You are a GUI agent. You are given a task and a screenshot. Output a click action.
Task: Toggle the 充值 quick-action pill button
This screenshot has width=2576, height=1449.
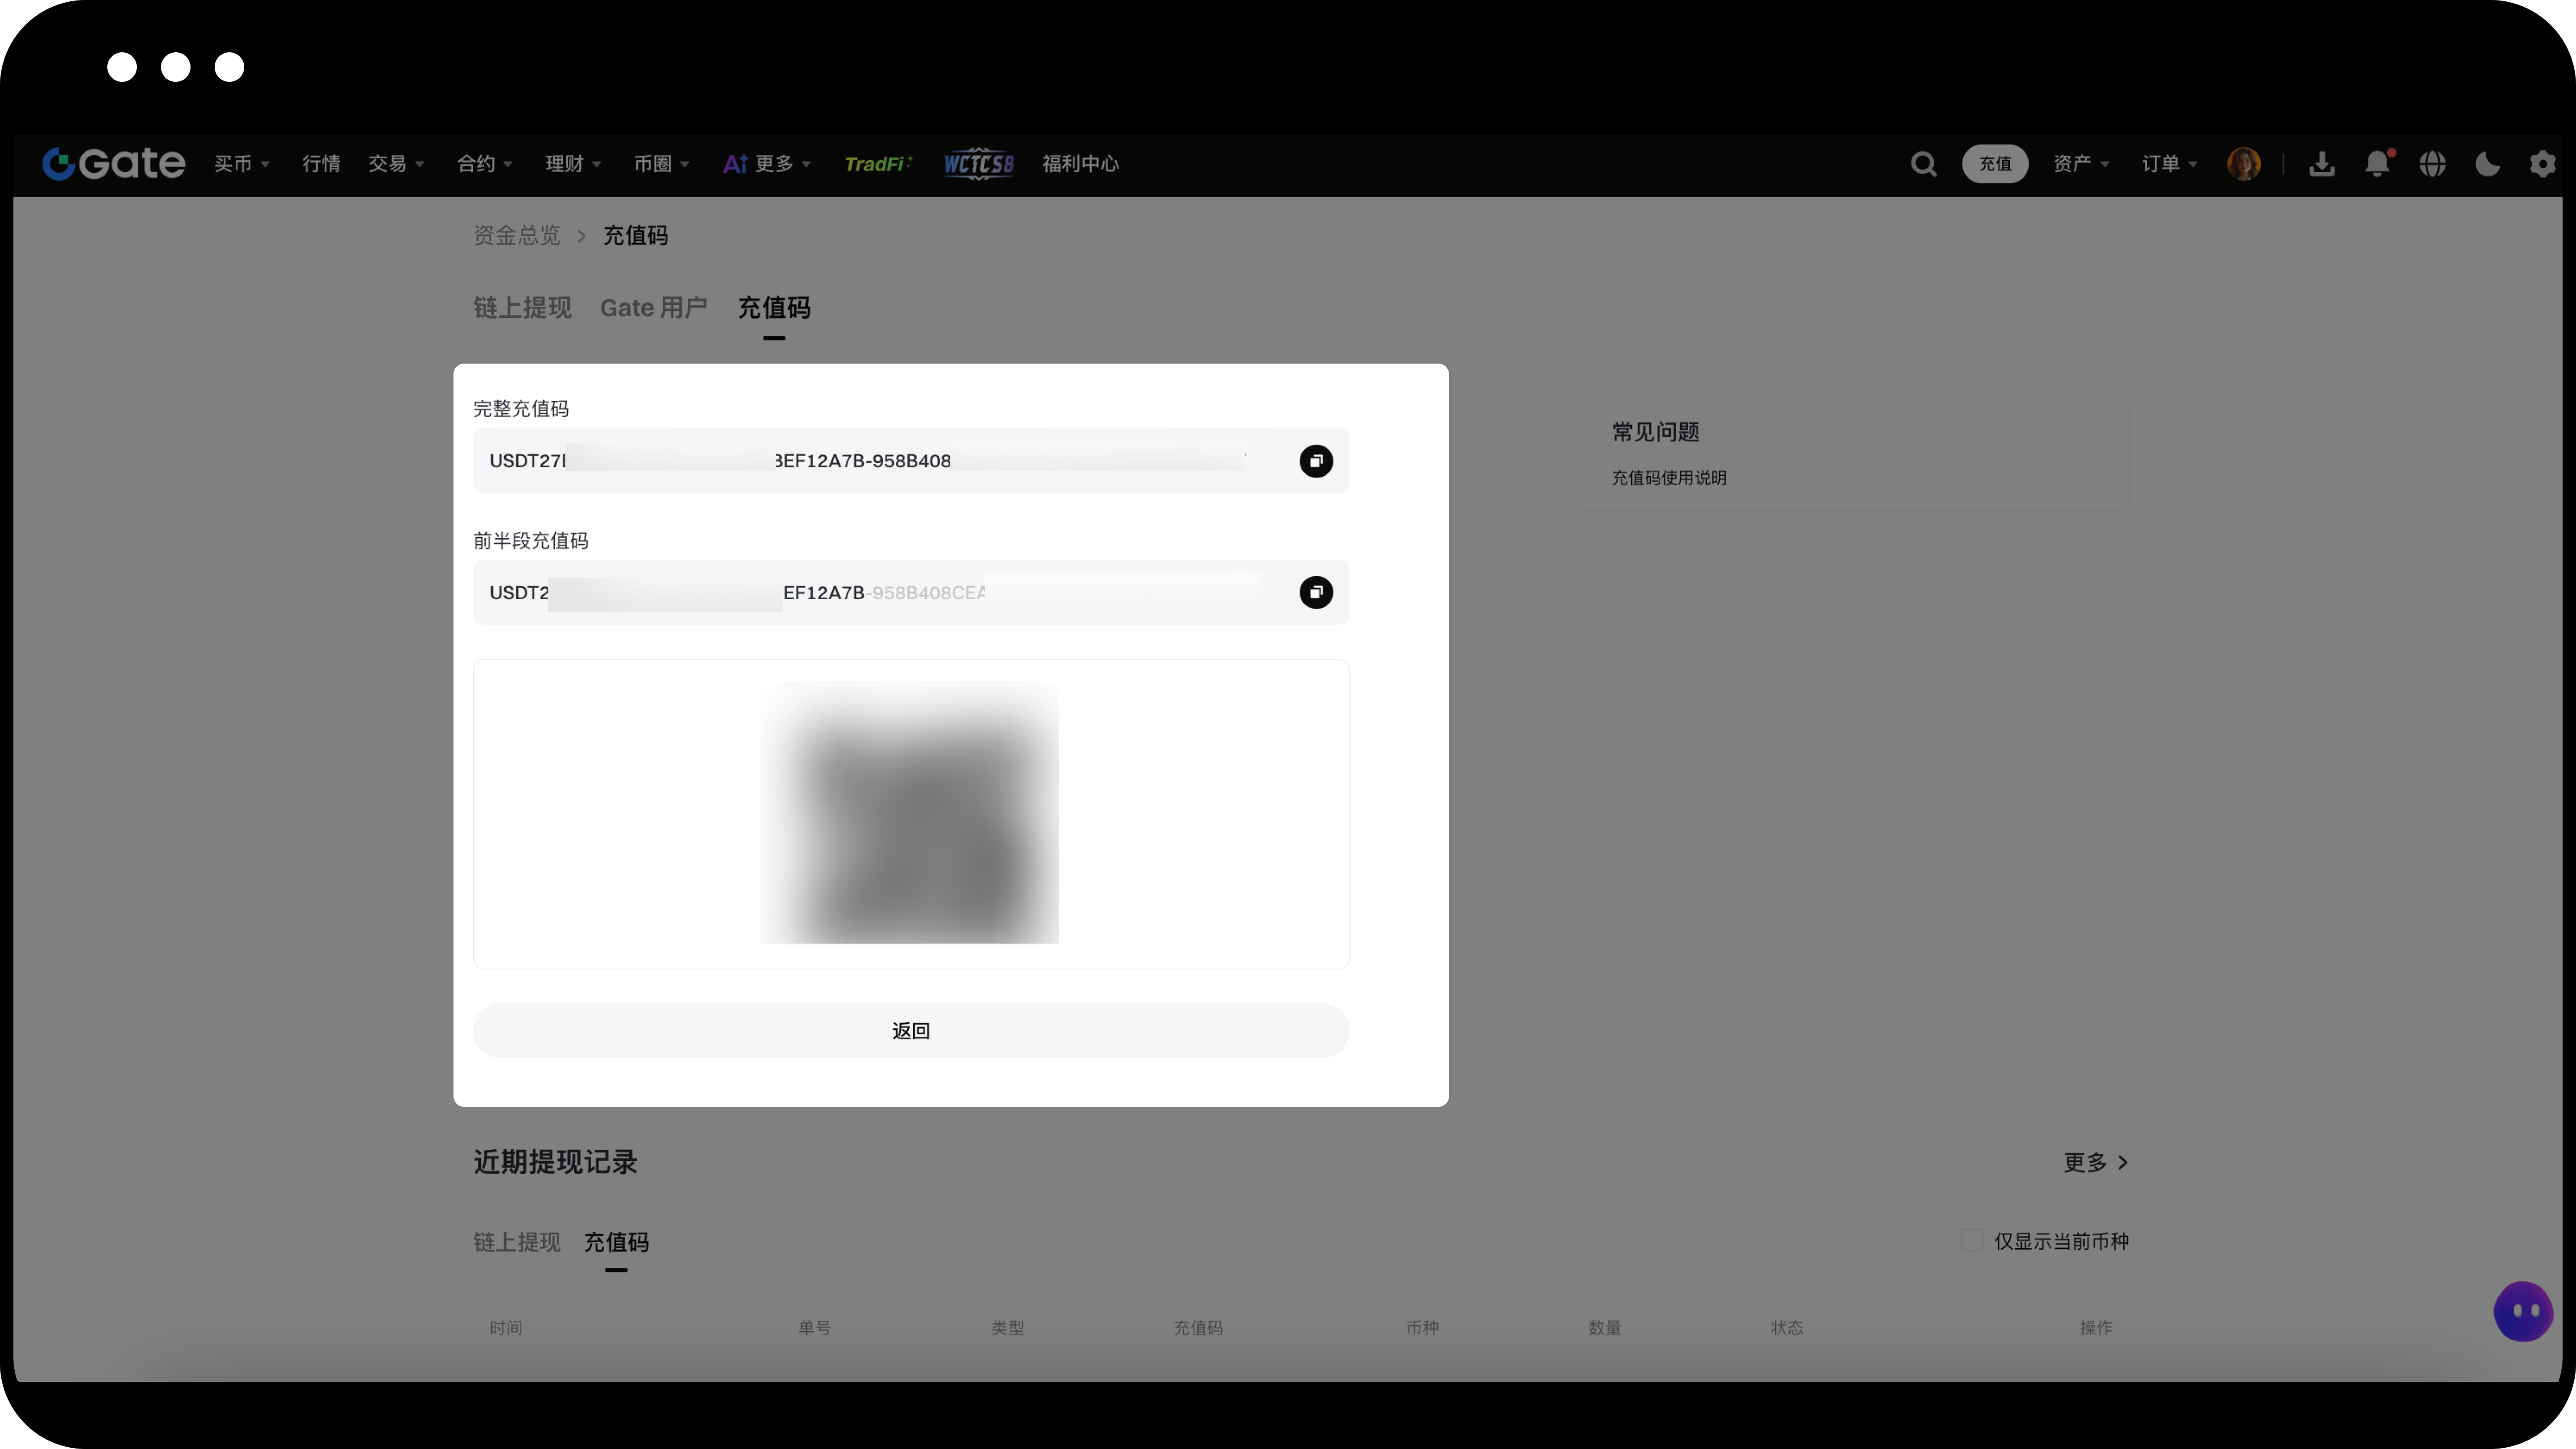[x=1995, y=163]
